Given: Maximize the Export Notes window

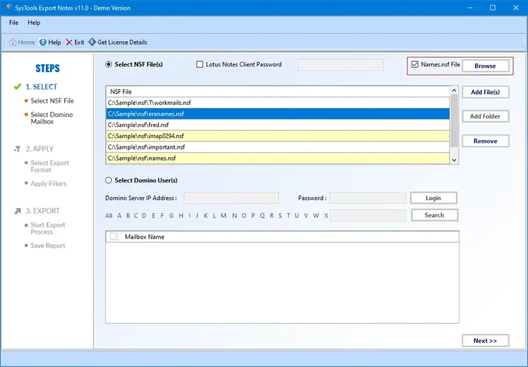Looking at the screenshot, I should (x=493, y=7).
